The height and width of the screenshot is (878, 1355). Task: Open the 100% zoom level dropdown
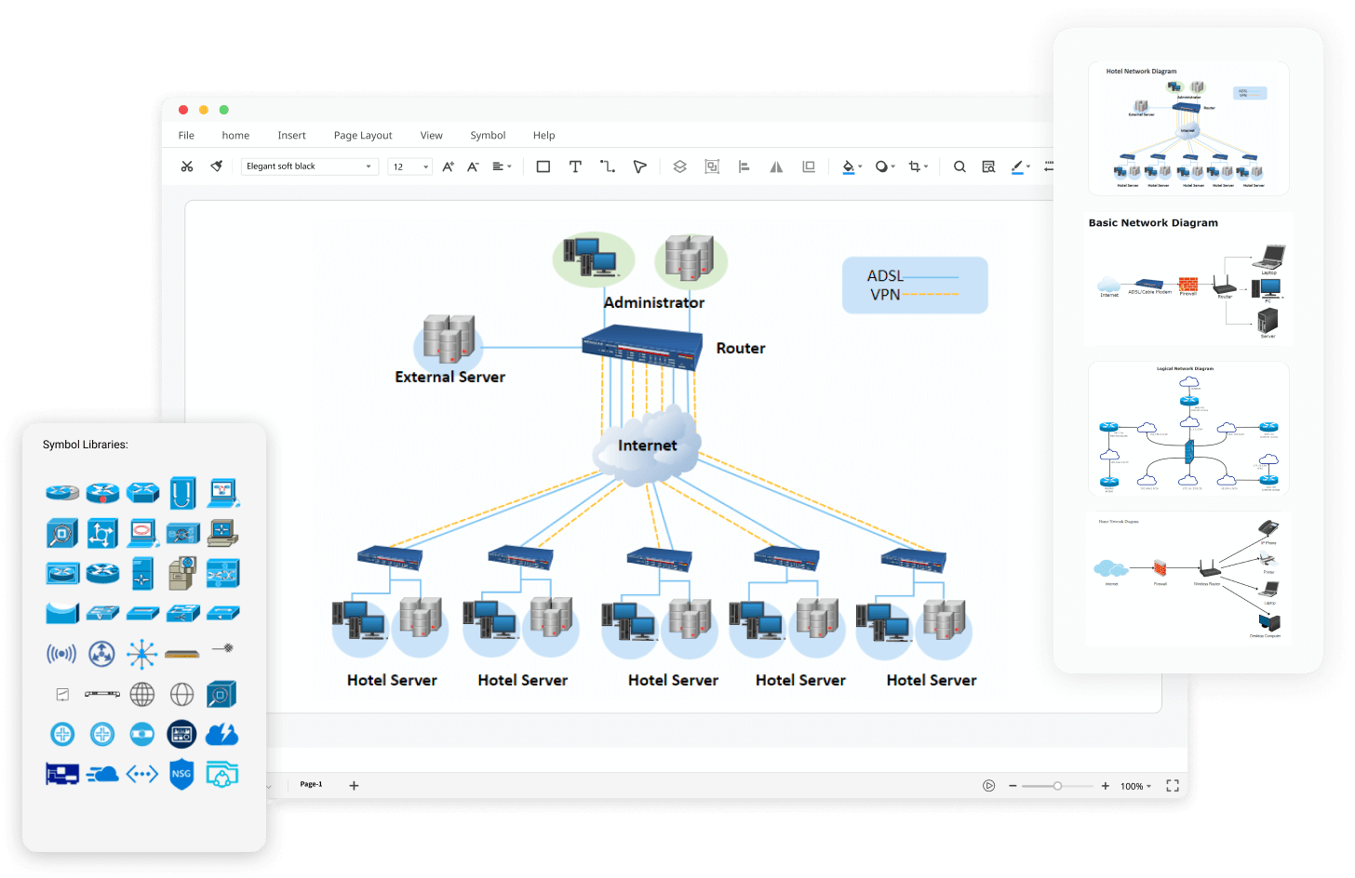click(x=1135, y=786)
